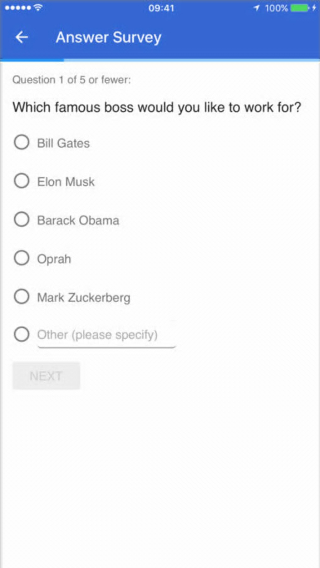Tap the Answer Survey title

(109, 37)
